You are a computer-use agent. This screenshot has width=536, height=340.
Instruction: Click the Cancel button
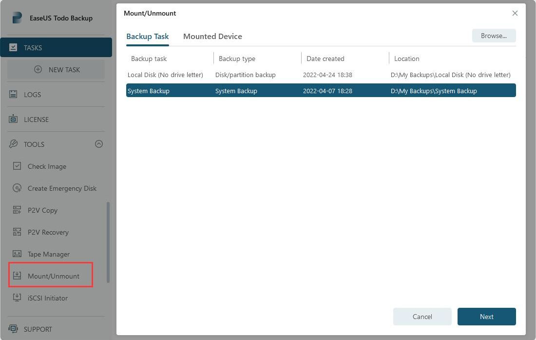pos(422,317)
